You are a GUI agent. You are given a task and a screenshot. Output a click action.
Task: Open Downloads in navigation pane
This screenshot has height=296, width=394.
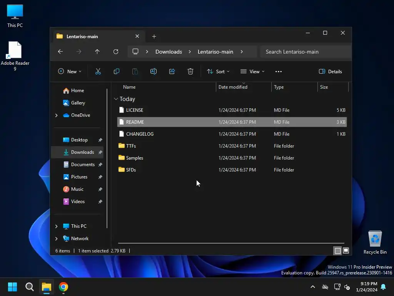(77, 152)
